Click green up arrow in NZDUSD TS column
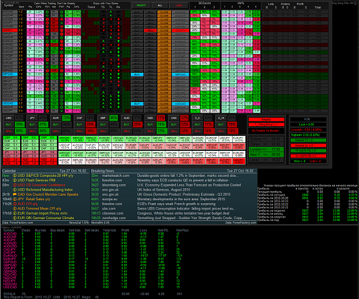This screenshot has height=299, width=359. (103, 92)
